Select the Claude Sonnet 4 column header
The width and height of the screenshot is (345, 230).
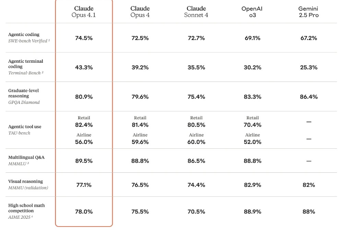tap(196, 12)
